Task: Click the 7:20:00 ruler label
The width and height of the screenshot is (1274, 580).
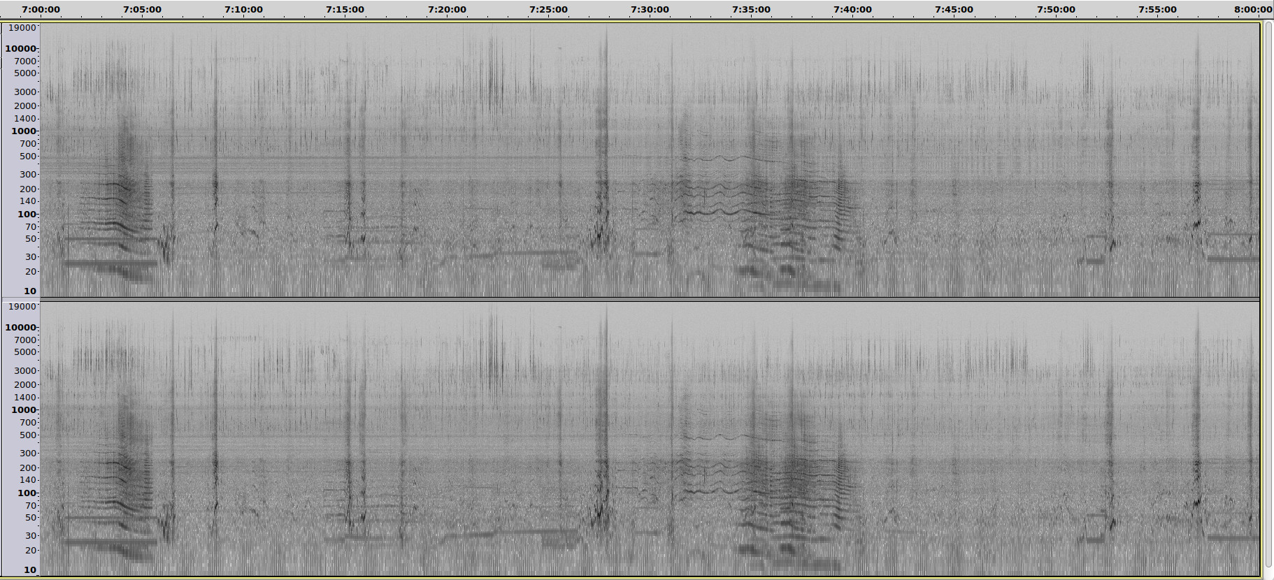Action: point(447,10)
